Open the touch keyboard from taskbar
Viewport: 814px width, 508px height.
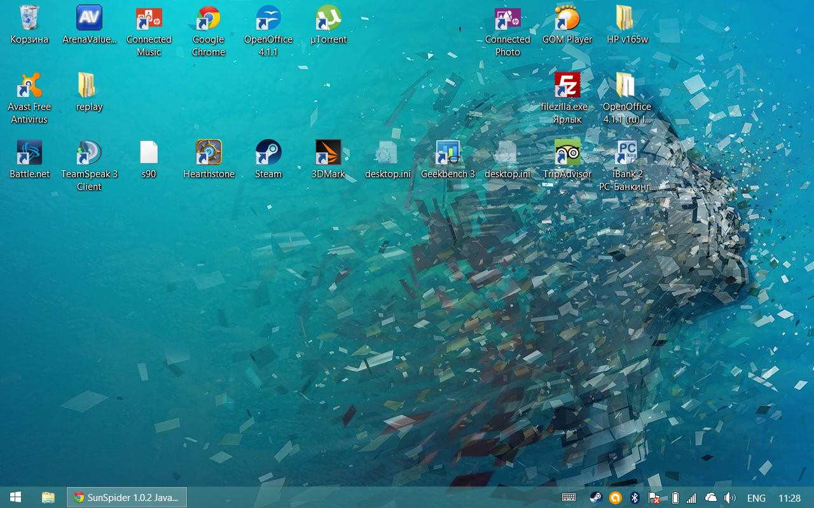(x=569, y=498)
